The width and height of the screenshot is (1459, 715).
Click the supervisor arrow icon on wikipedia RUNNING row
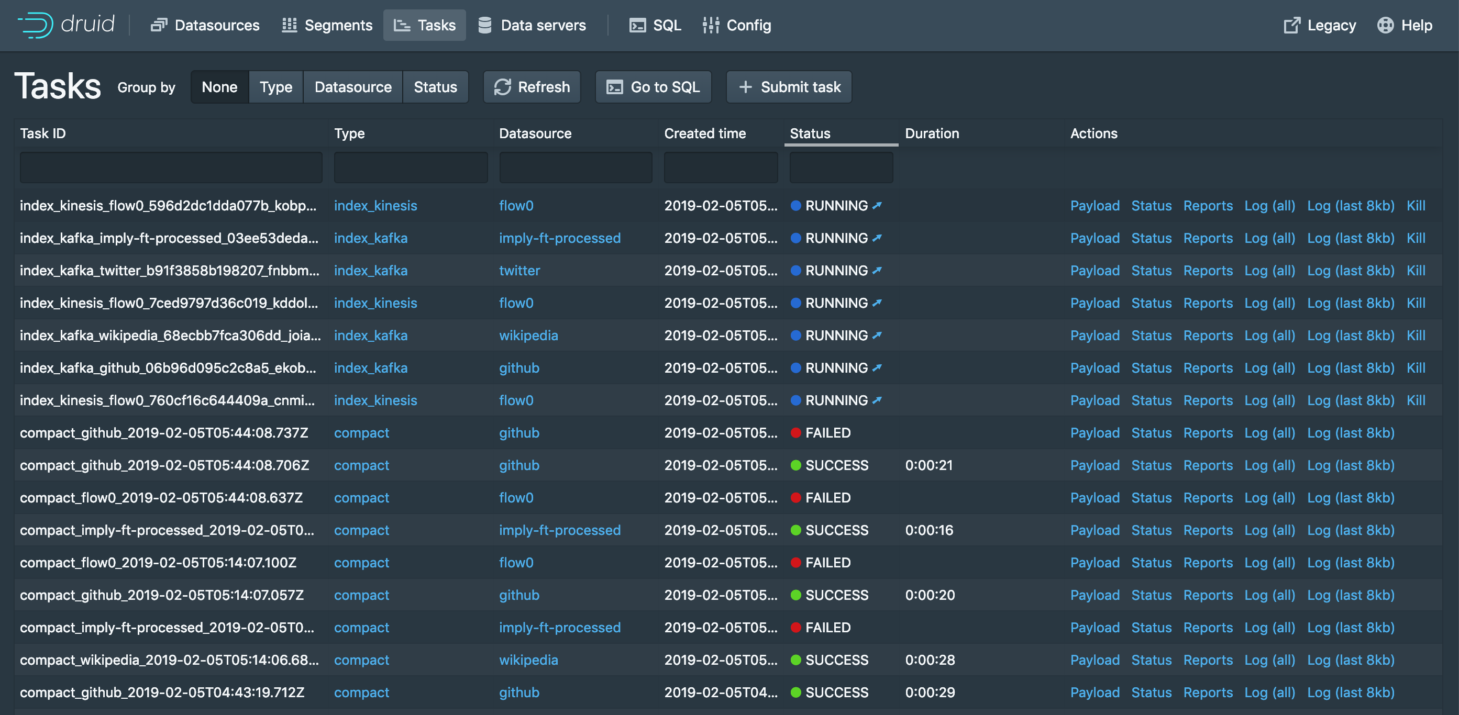coord(877,335)
